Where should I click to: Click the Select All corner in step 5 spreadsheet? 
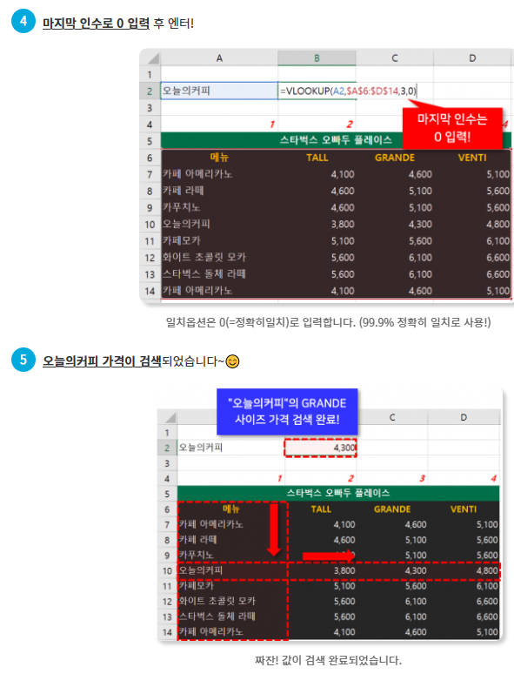click(x=168, y=417)
